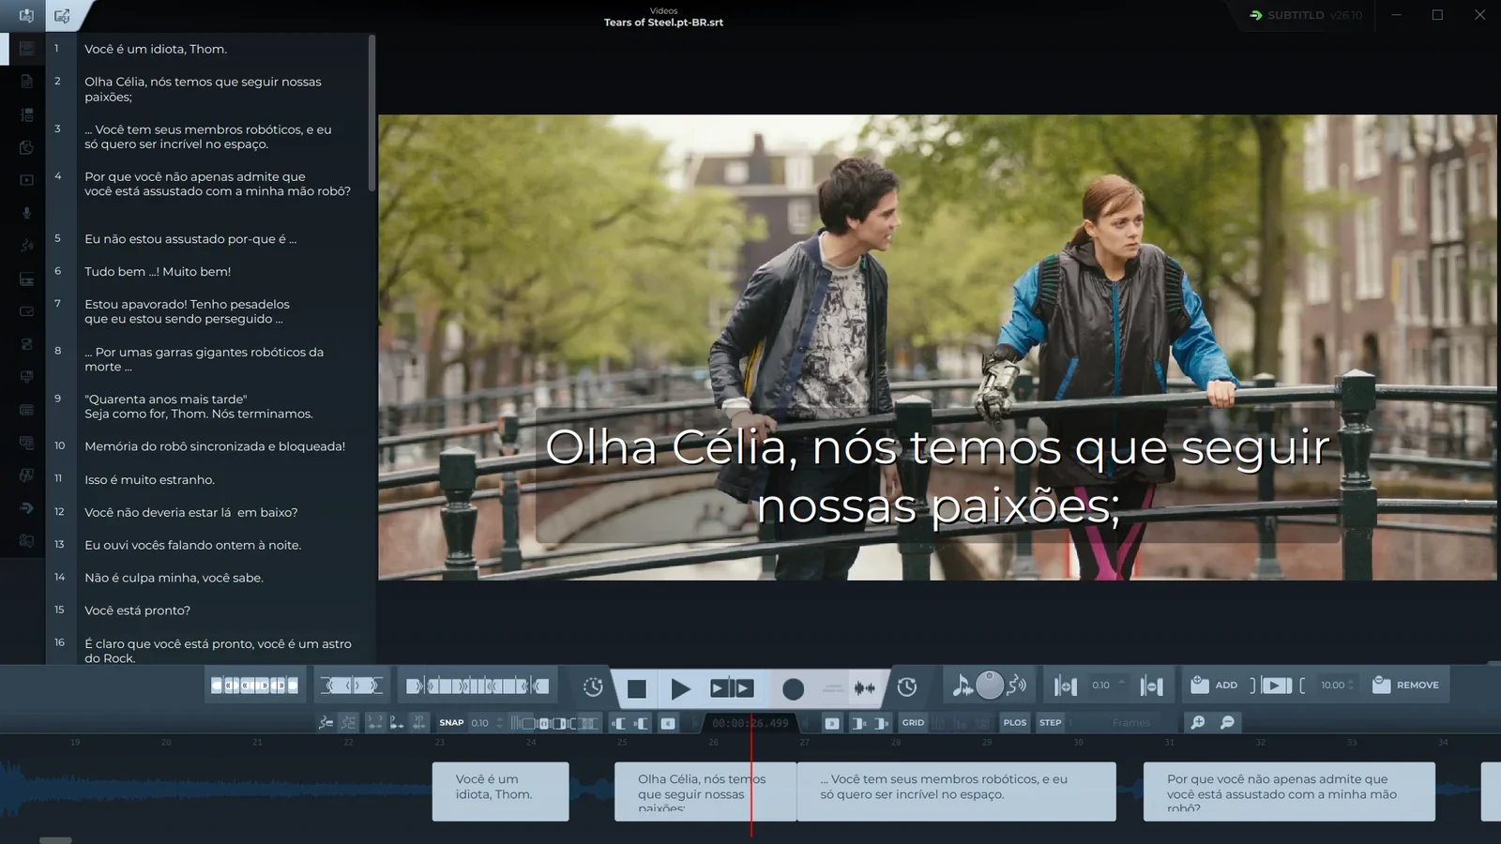Click the right-arrow icon in the left sidebar
The width and height of the screenshot is (1501, 844).
click(x=27, y=508)
